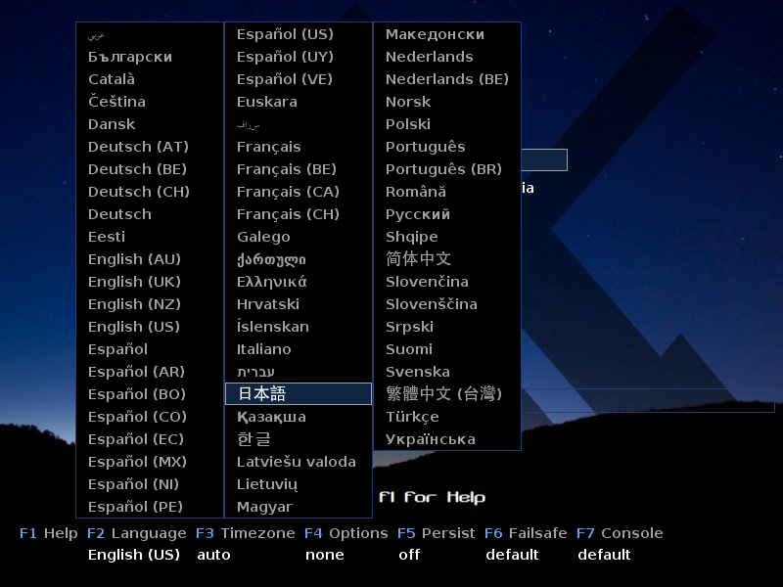The image size is (783, 587).
Task: Choose Shqipe language
Action: pos(411,237)
